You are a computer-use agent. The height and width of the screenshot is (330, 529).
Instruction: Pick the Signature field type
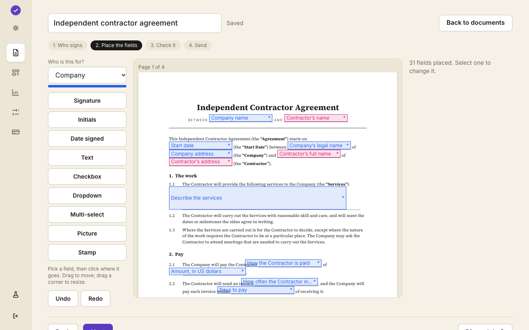[87, 101]
